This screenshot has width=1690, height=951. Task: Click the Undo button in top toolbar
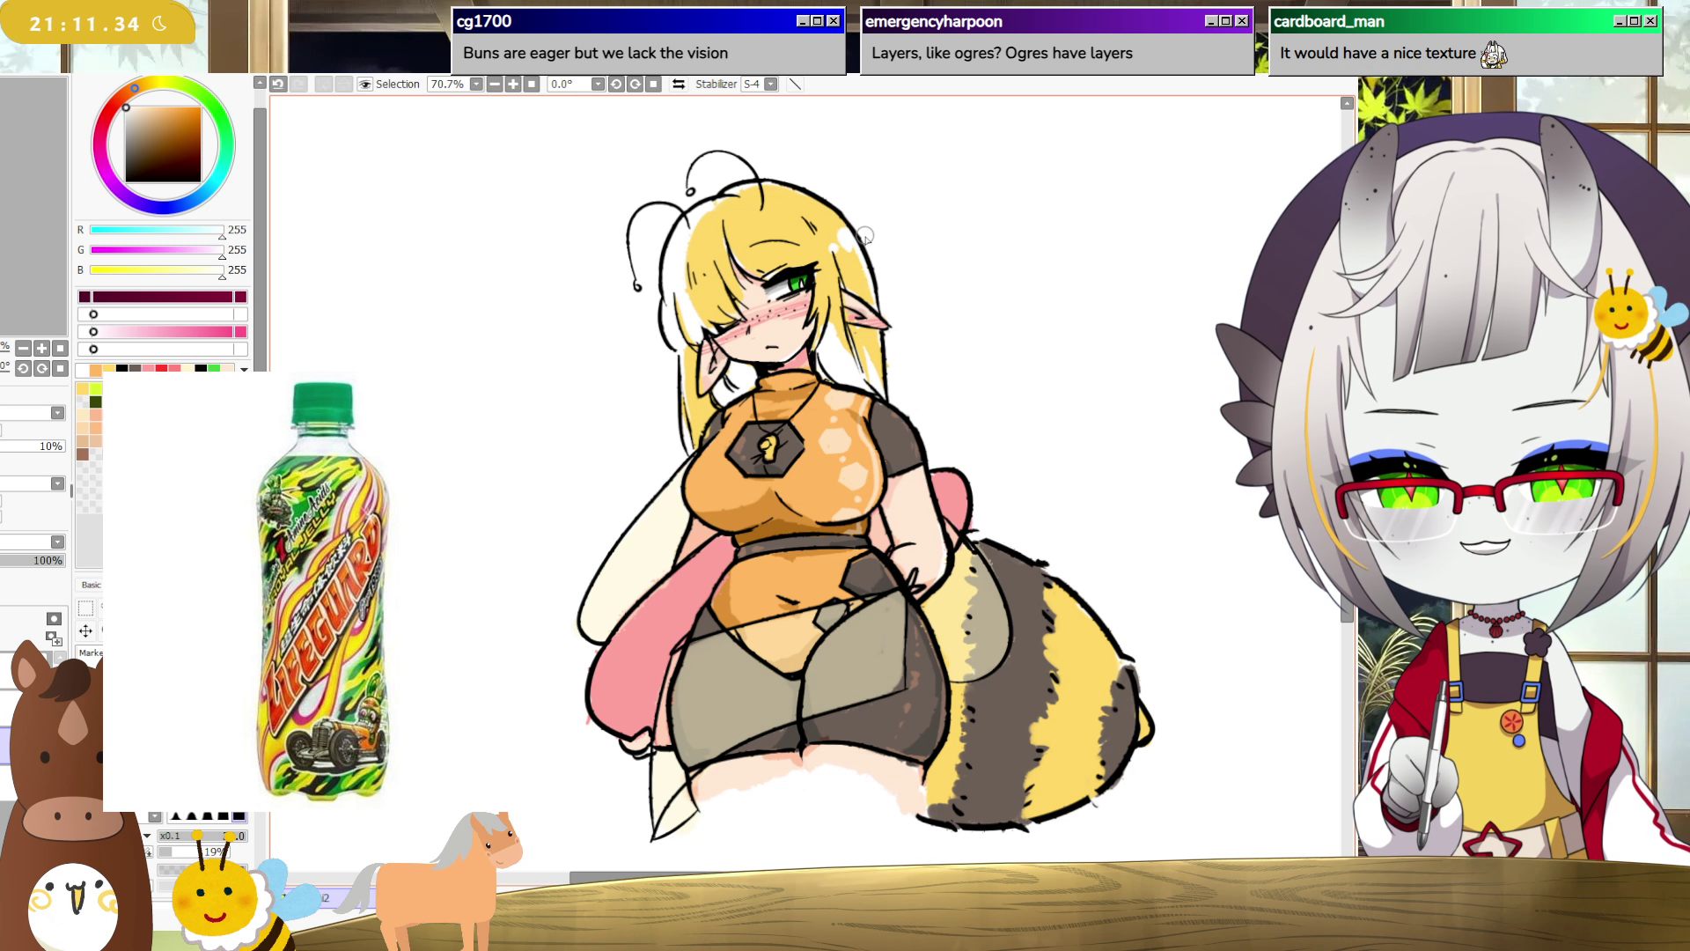click(x=278, y=85)
